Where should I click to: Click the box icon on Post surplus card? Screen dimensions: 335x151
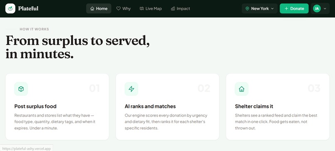click(x=21, y=89)
